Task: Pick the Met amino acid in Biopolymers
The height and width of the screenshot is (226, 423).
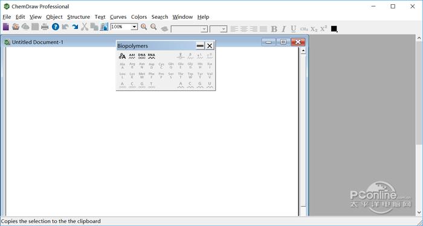Action: click(x=141, y=75)
